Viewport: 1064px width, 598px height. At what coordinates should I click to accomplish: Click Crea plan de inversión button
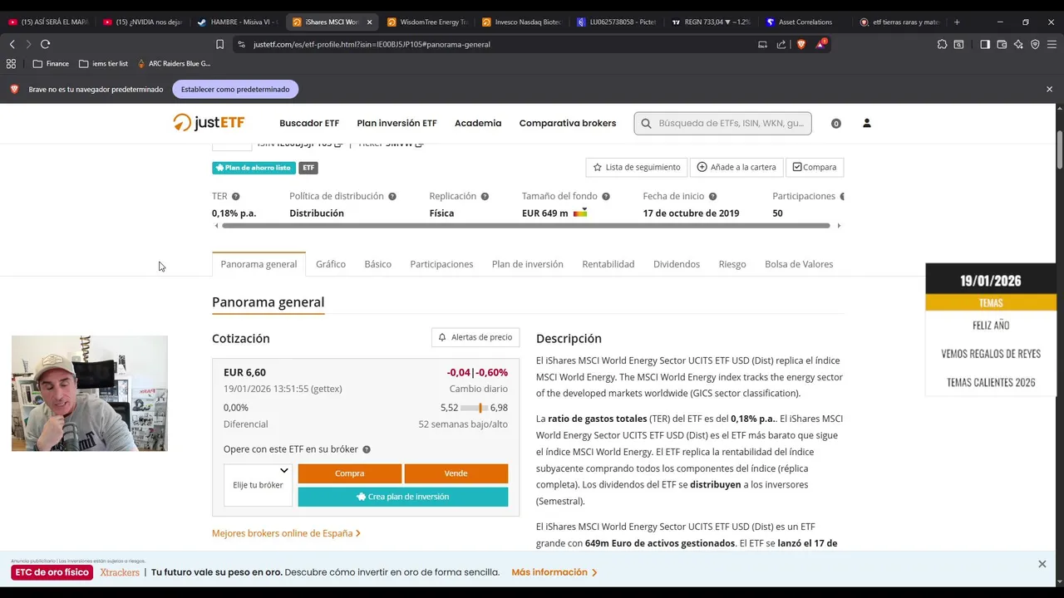403,497
